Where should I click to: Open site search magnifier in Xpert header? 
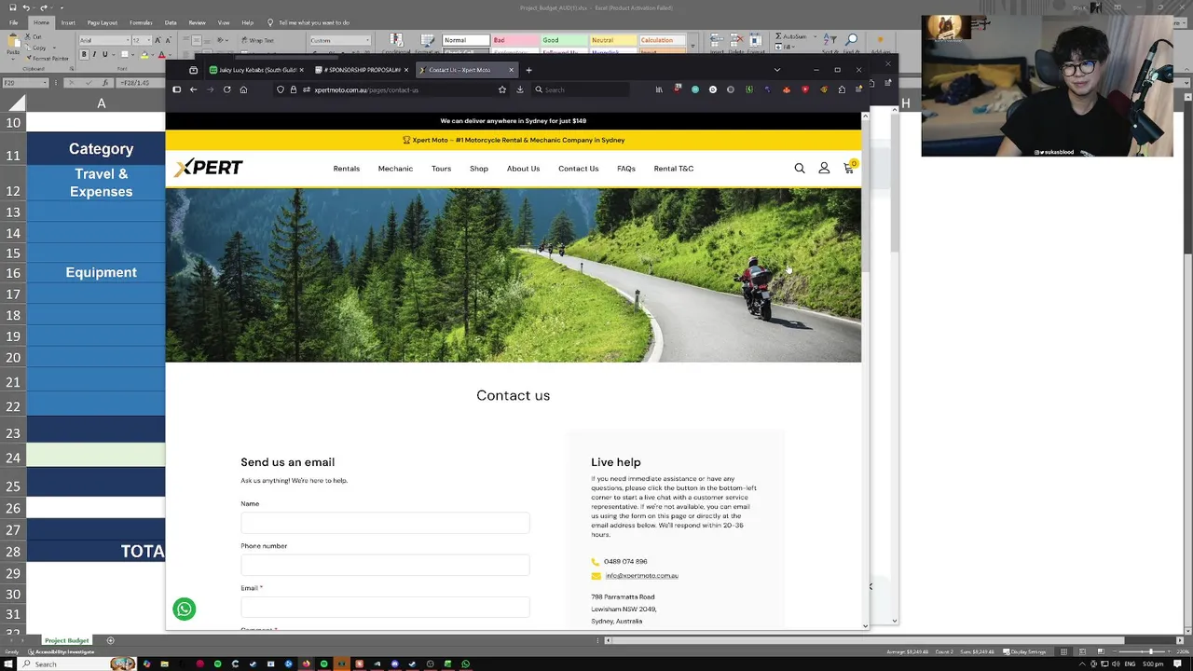click(800, 169)
